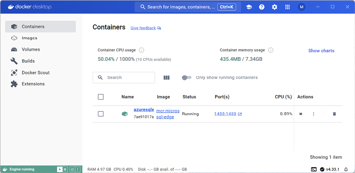
Task: Click the green container icon for azuresqledge
Action: tap(125, 114)
